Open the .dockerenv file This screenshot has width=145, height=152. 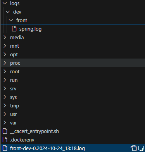(22, 140)
